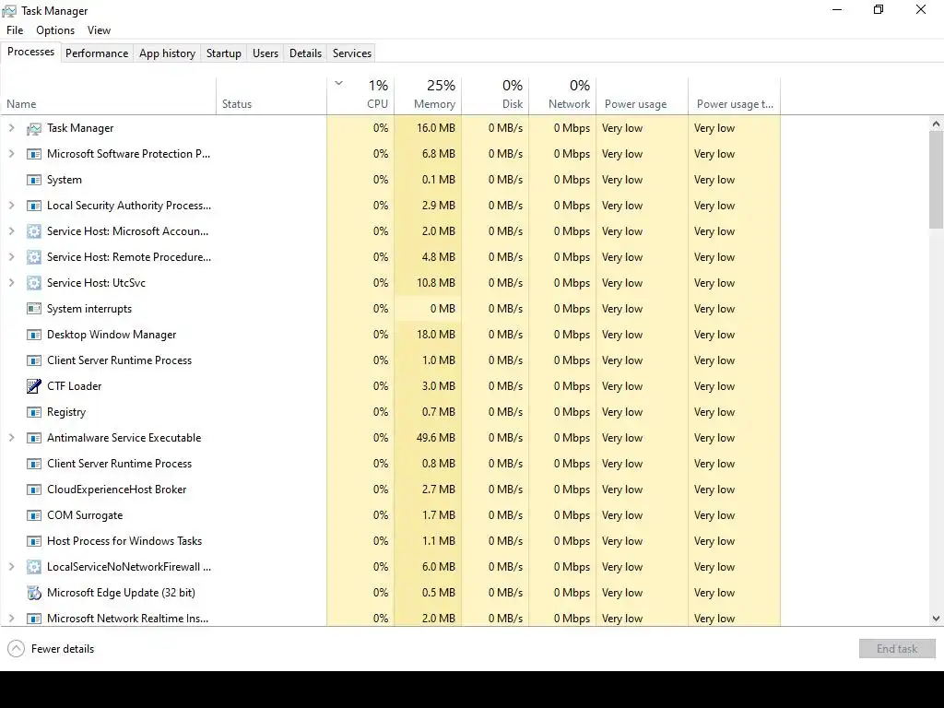Viewport: 944px width, 708px height.
Task: Click the End task button
Action: [897, 649]
